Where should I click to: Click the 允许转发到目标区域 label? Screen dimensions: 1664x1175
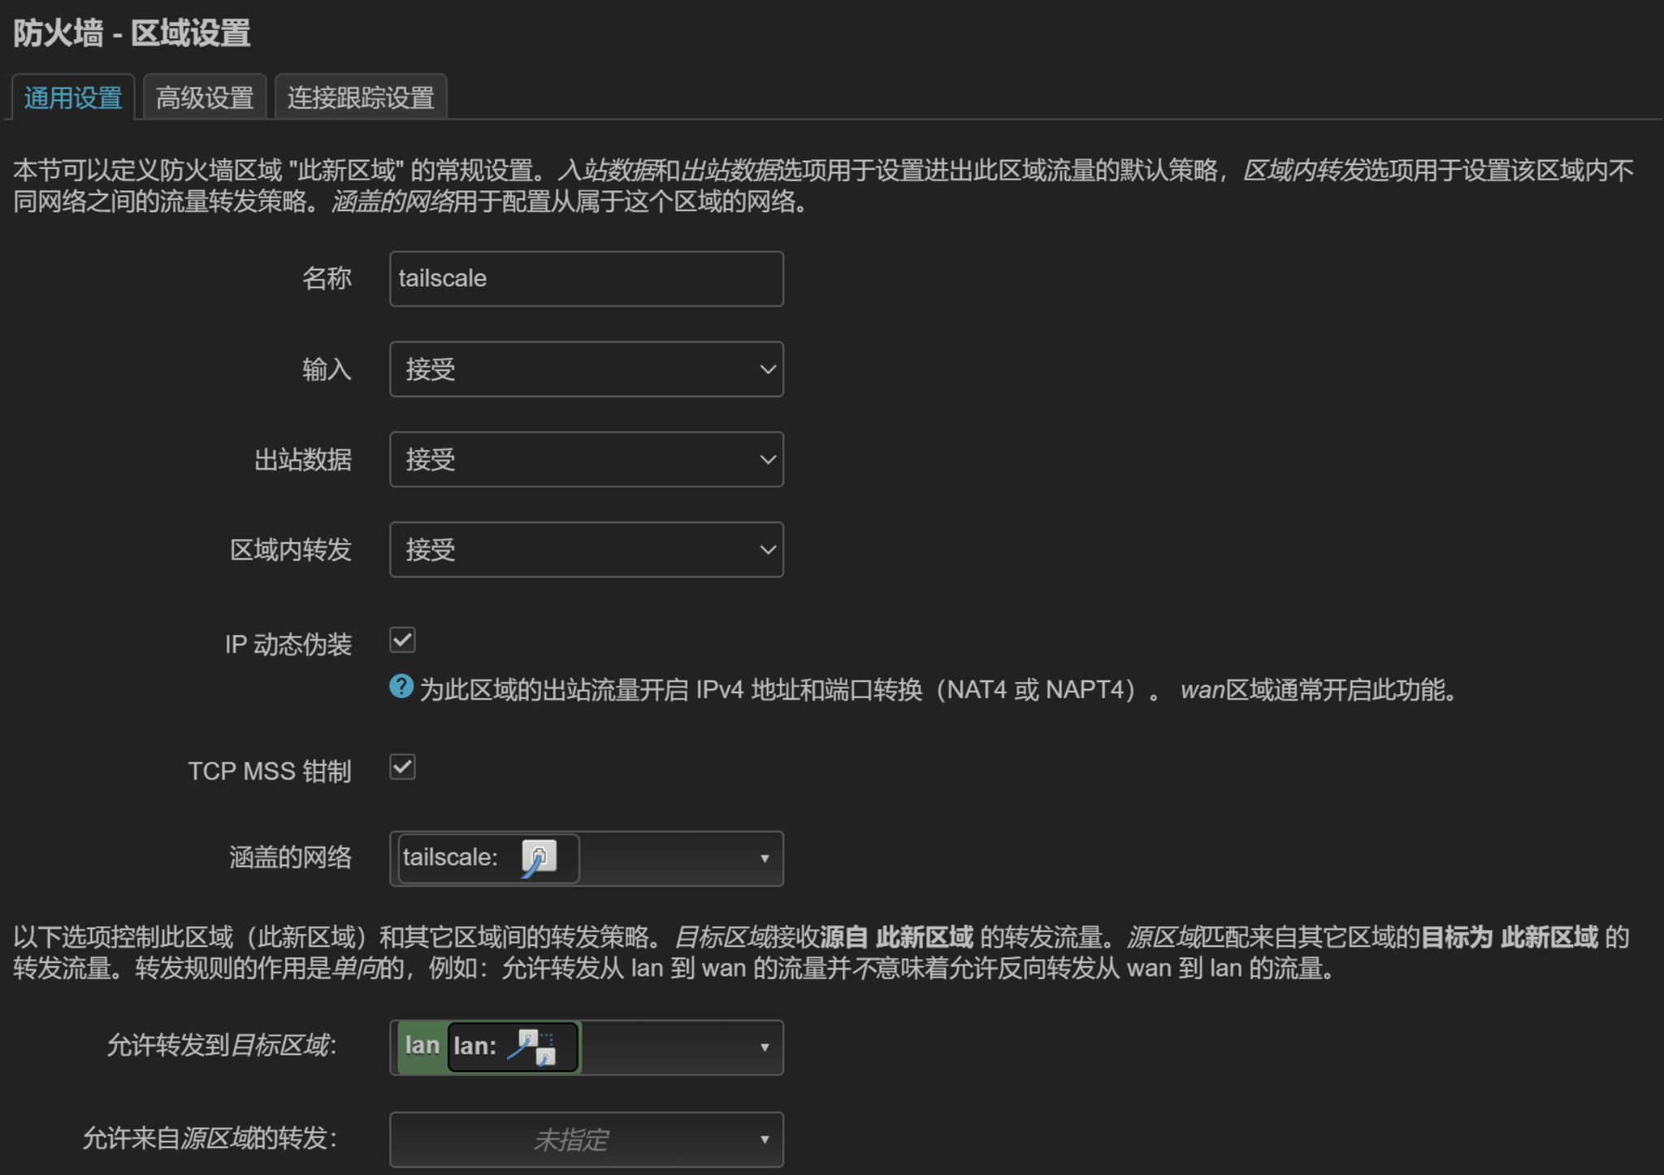(222, 1045)
